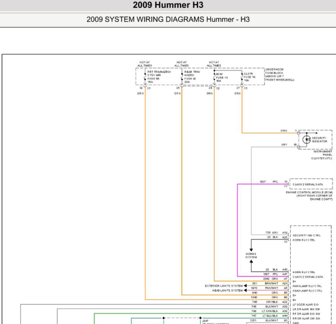The width and height of the screenshot is (336, 324).
Task: Click the "HORNS SYSTEM" reference label
Action: coord(251,255)
